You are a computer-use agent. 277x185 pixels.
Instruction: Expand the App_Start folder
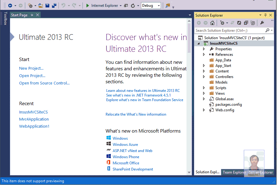204,65
